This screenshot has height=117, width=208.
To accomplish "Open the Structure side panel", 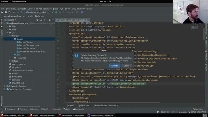I will click(x=2, y=35).
